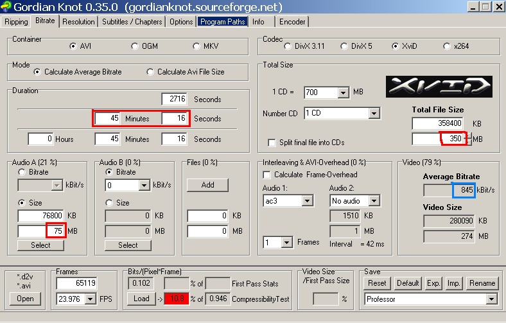Click the Average Bitrate 845 field
506x323 pixels.
click(x=449, y=190)
